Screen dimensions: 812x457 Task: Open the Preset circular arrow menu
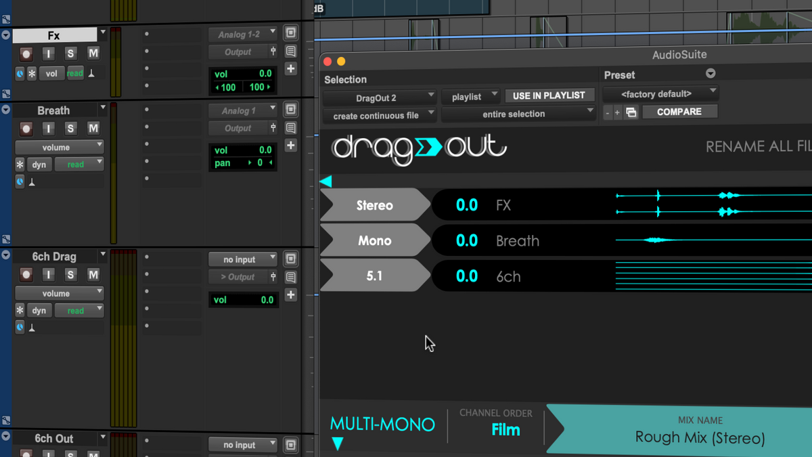(x=710, y=73)
